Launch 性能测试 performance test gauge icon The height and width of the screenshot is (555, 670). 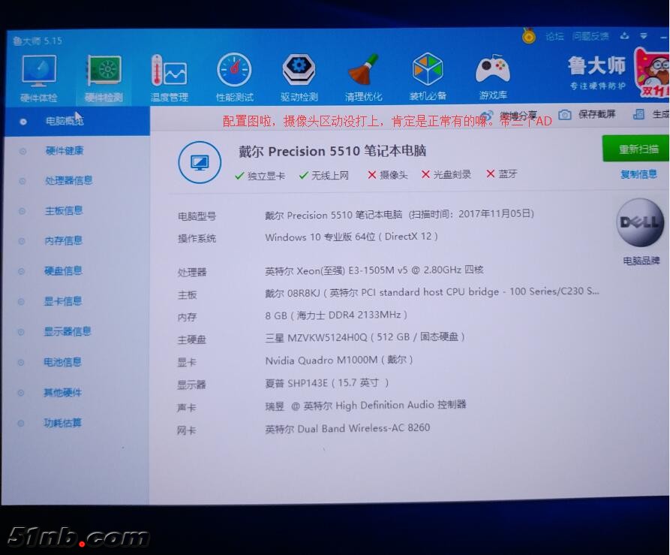pos(234,70)
